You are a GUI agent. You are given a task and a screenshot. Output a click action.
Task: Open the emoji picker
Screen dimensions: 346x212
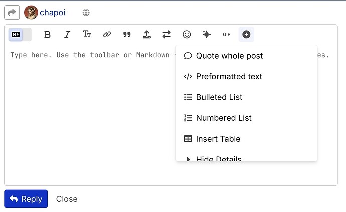coord(187,35)
